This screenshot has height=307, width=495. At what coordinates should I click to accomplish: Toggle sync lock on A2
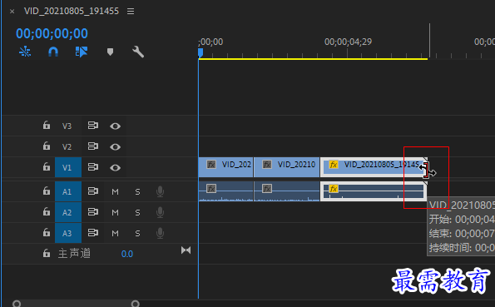93,212
